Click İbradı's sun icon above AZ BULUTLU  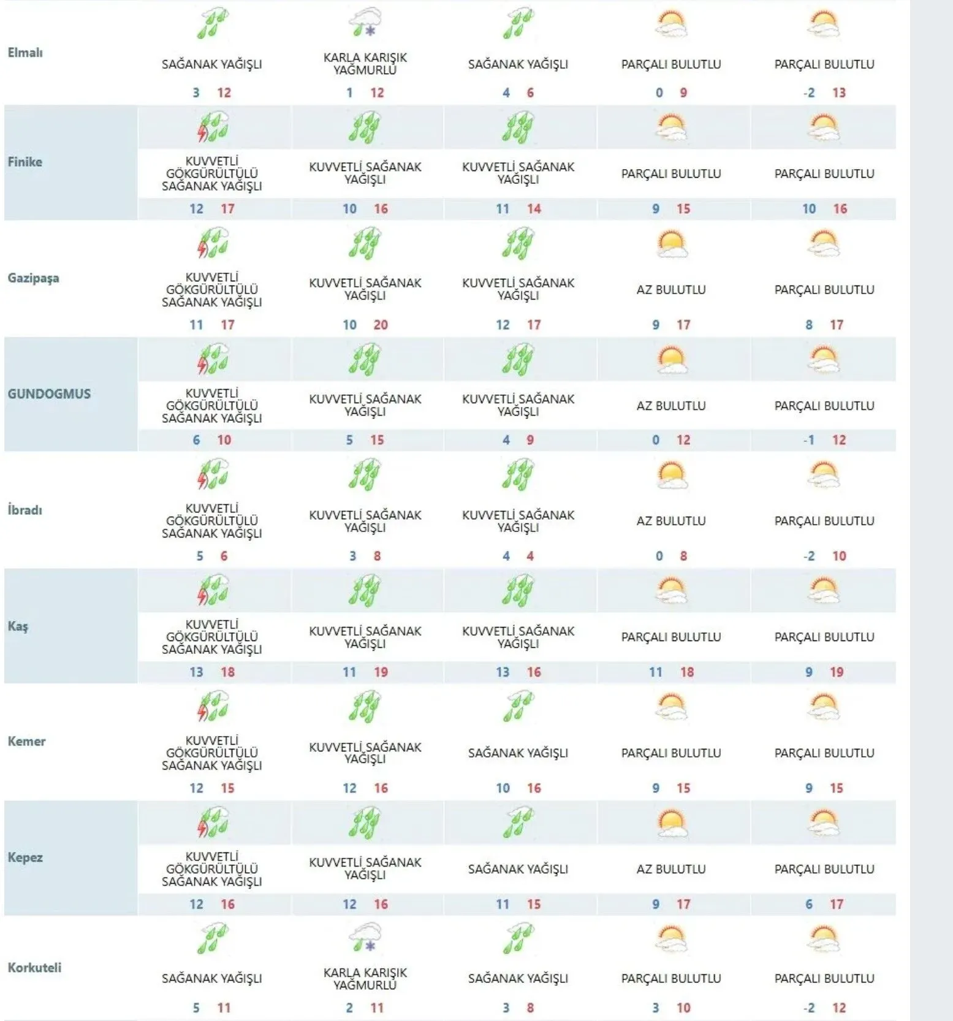pyautogui.click(x=671, y=475)
